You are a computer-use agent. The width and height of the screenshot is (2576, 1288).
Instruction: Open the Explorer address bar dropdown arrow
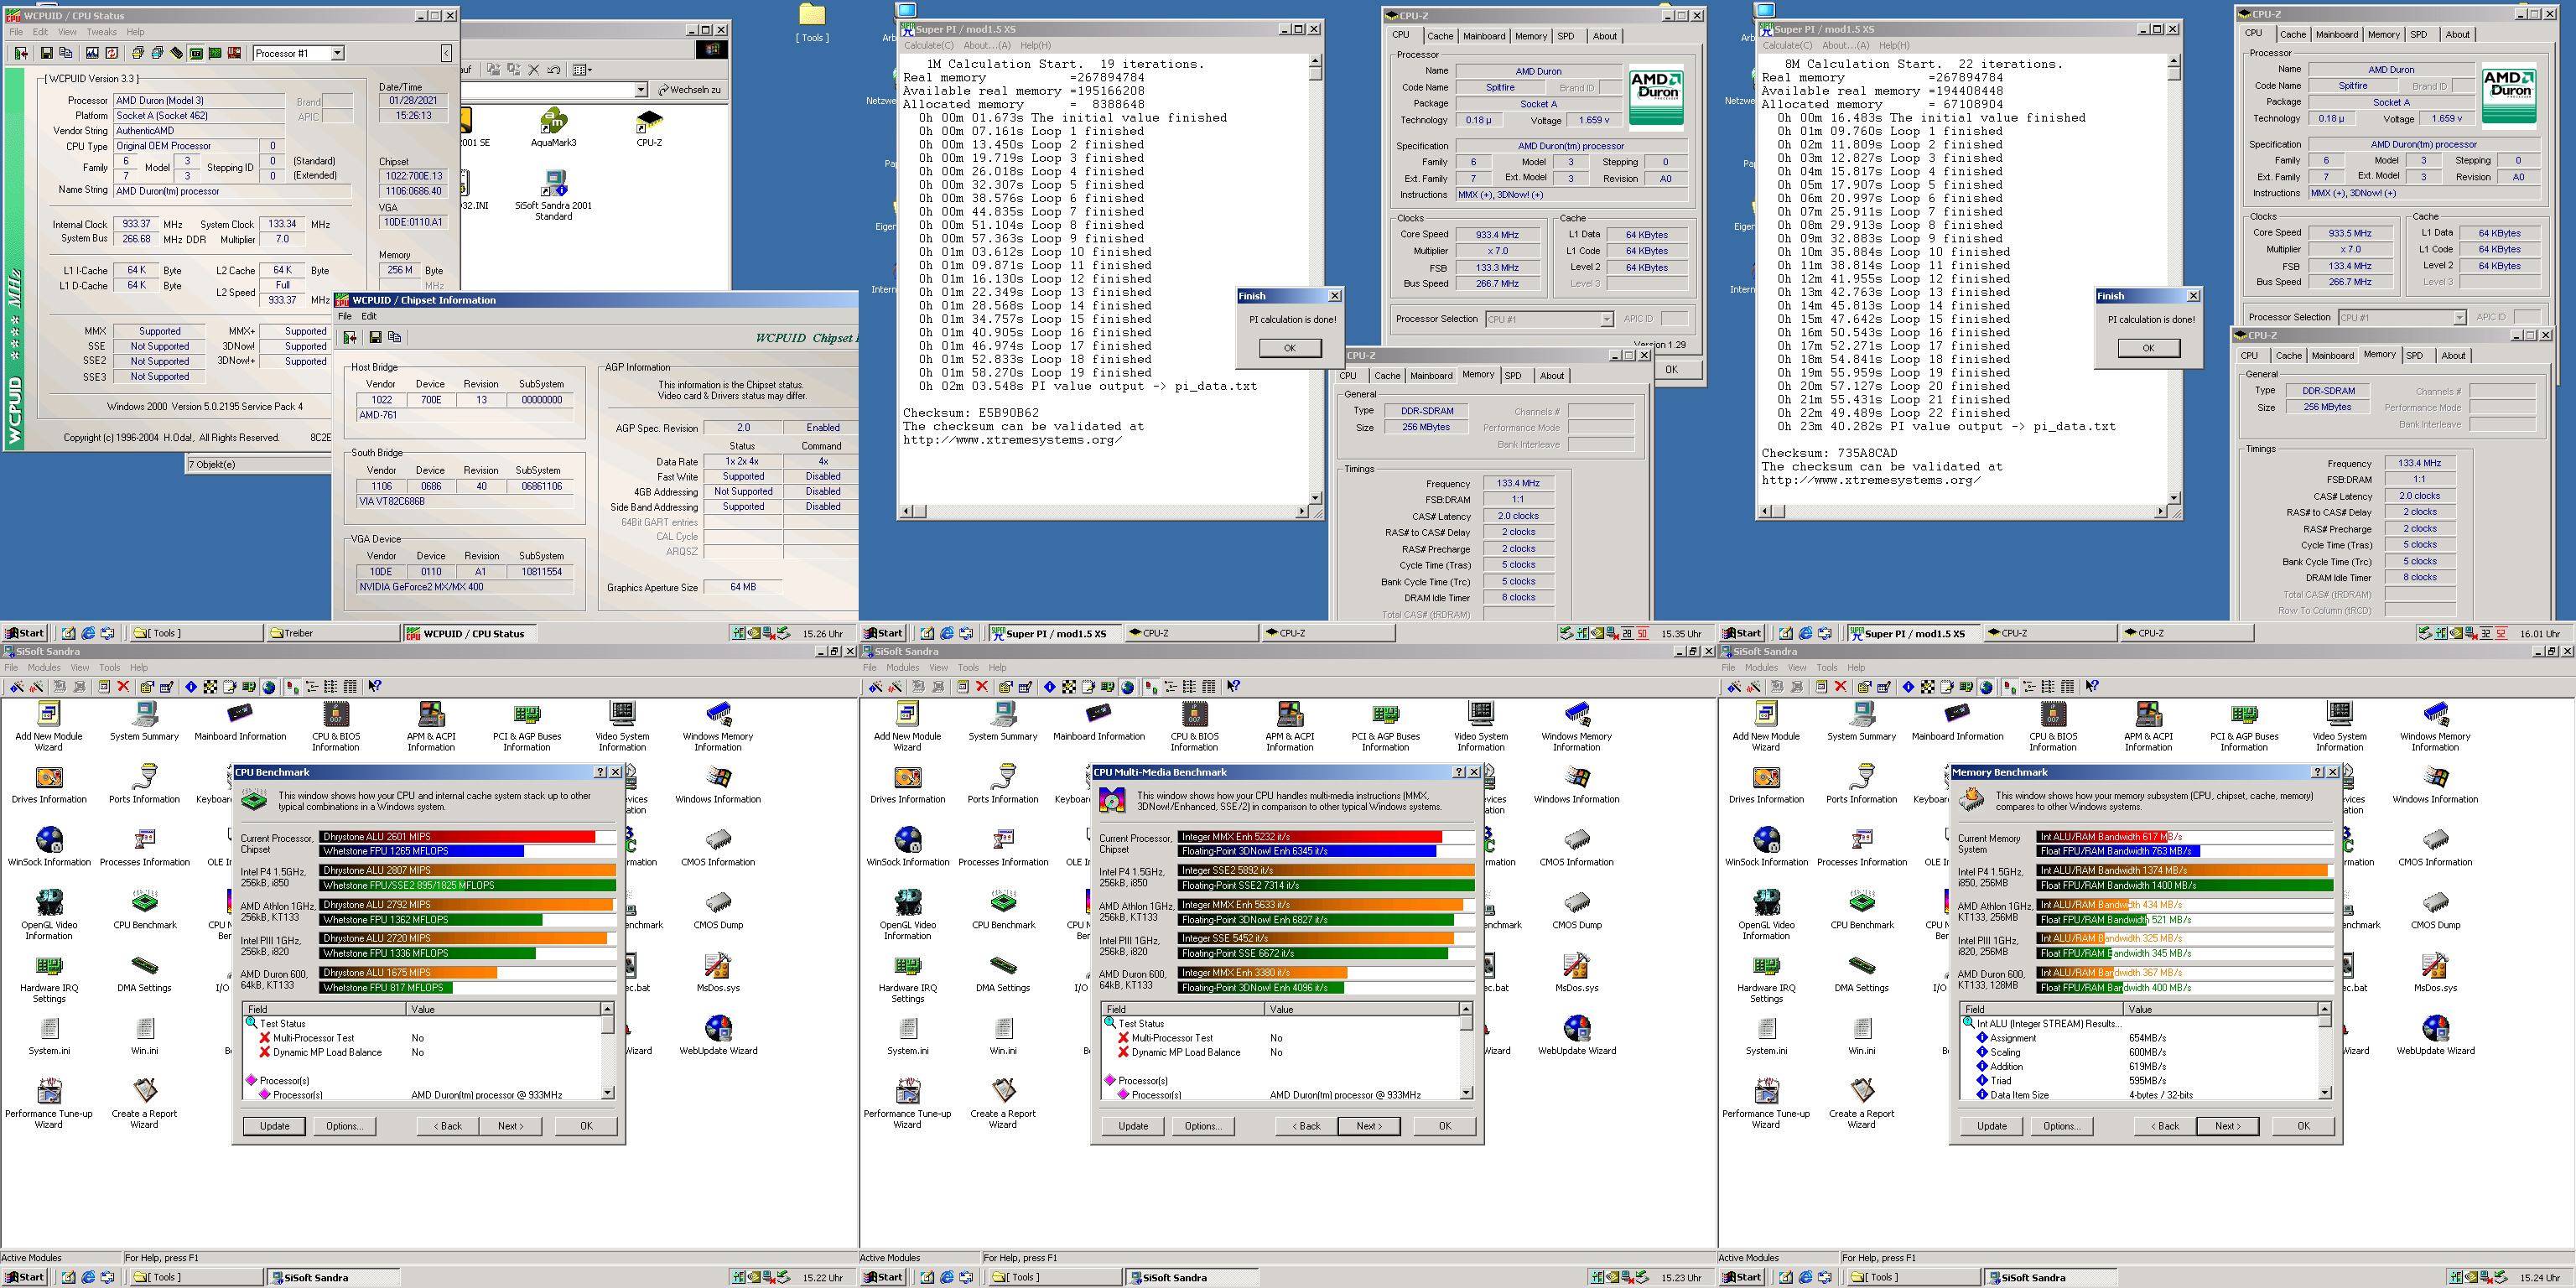641,90
